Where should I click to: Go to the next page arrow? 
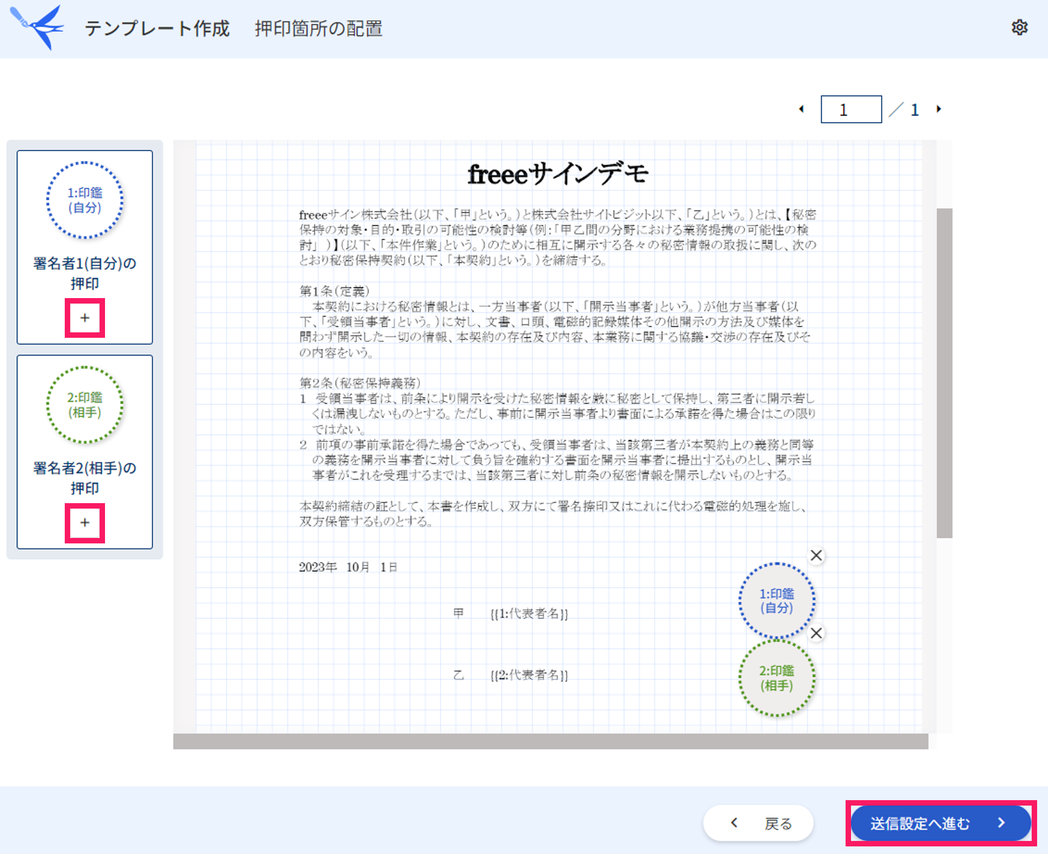939,109
